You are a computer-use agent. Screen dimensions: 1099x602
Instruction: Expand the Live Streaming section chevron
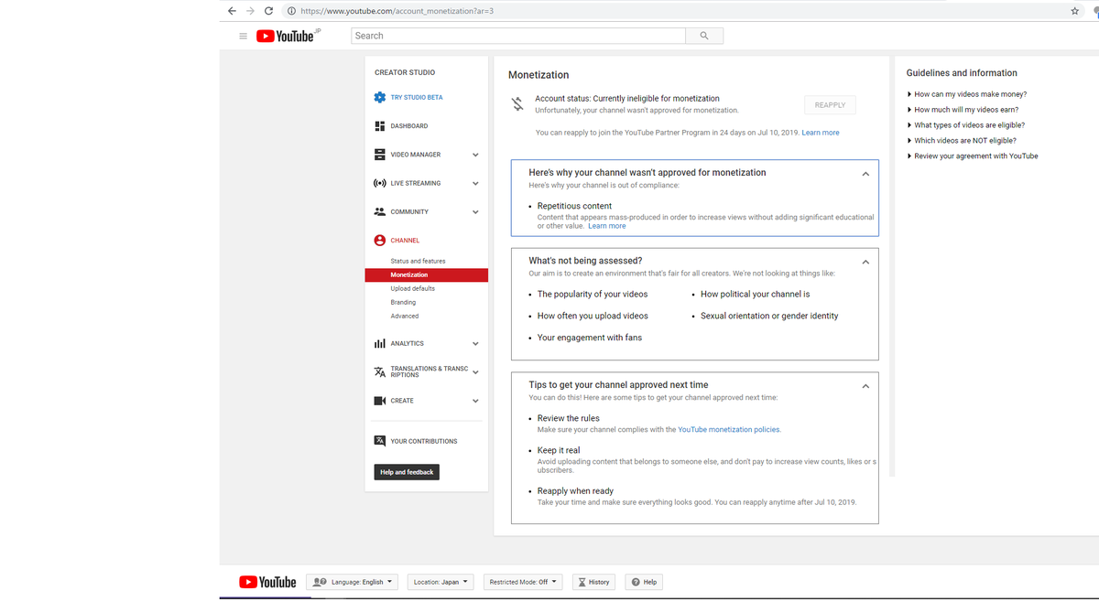(x=475, y=183)
